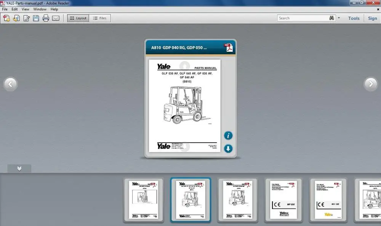This screenshot has width=381, height=226.
Task: Go to next file with right arrow
Action: [x=371, y=84]
